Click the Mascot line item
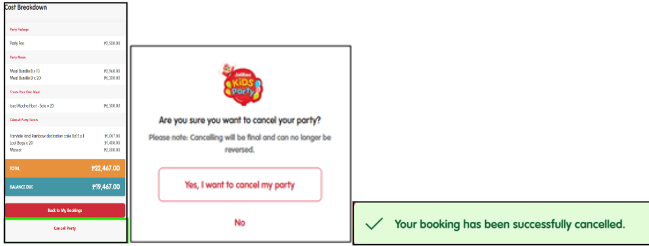 tap(65, 150)
